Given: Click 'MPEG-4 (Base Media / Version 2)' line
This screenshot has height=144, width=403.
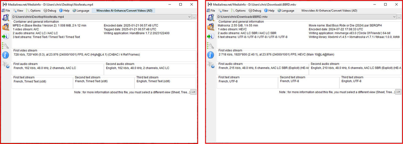Looking at the screenshot, I should 50,25.
